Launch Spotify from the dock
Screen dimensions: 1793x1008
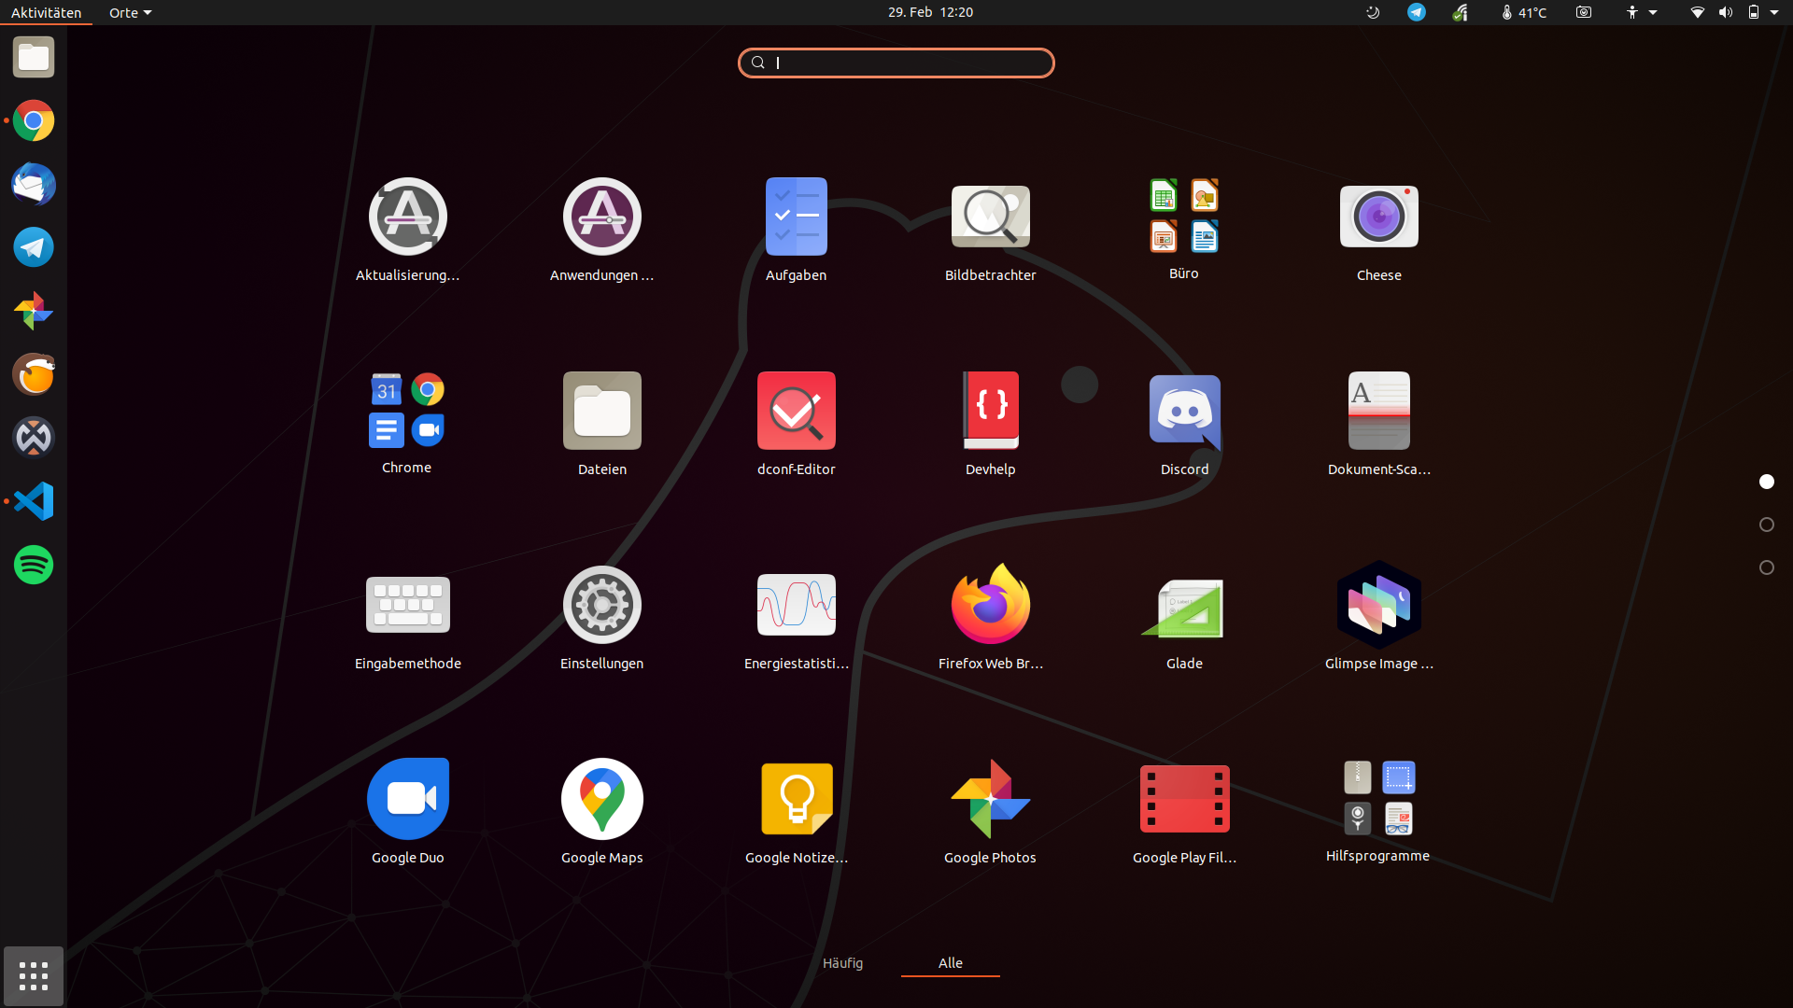[x=34, y=565]
